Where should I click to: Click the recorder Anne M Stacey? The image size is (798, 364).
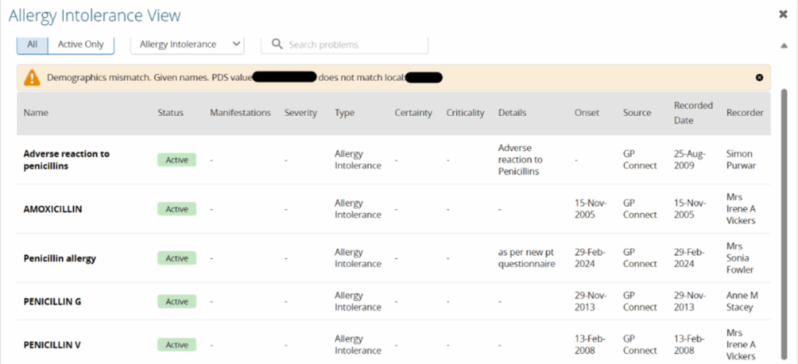click(x=743, y=301)
